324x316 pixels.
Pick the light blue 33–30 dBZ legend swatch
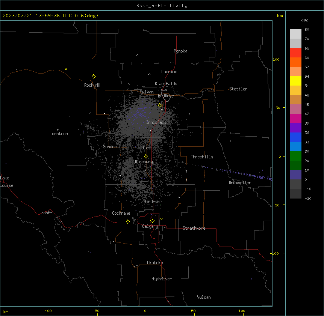(295, 146)
